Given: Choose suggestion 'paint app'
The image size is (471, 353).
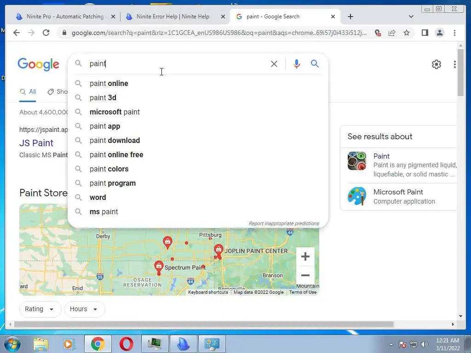Looking at the screenshot, I should [198, 126].
